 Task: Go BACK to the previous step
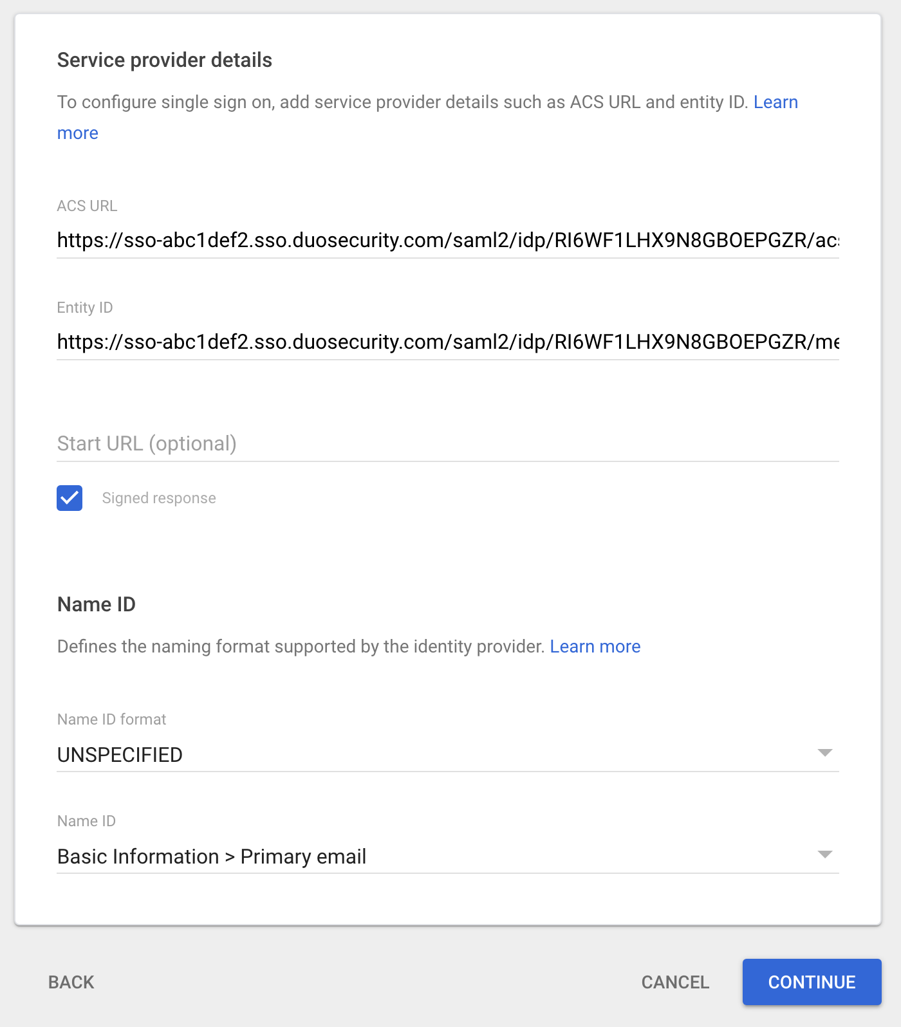(71, 982)
